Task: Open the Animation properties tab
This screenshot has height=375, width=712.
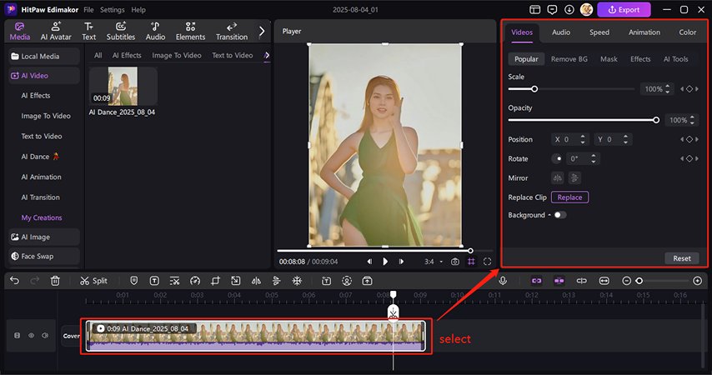Action: 644,32
